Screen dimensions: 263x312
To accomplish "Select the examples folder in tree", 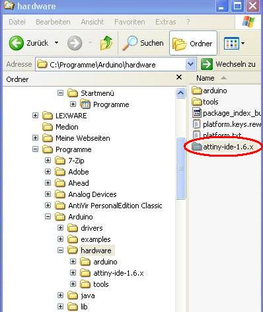I will click(89, 239).
